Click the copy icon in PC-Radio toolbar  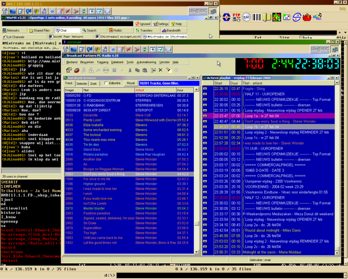[137, 71]
